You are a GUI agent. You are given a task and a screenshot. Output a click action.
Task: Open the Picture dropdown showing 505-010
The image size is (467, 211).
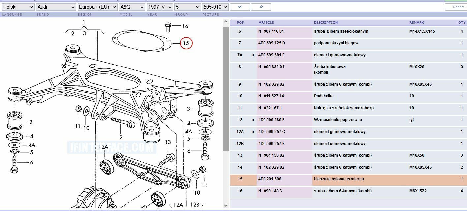(x=215, y=7)
